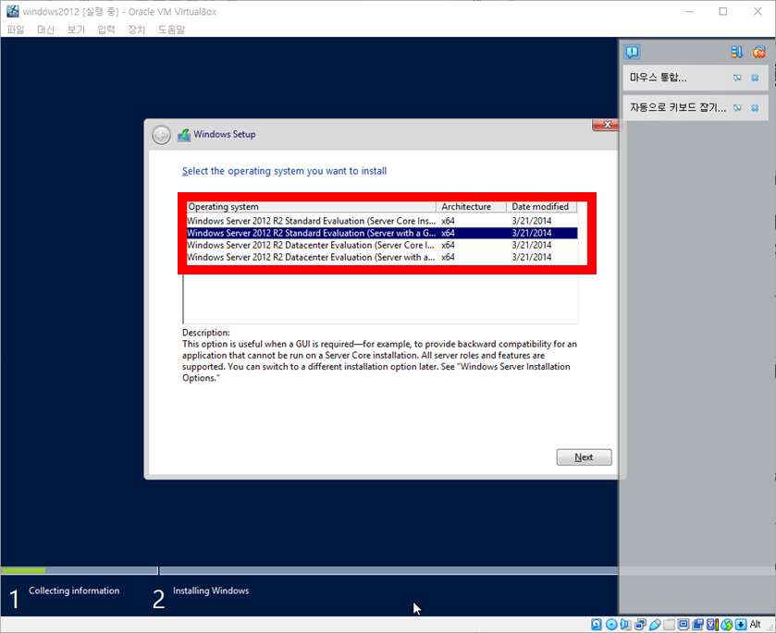776x633 pixels.
Task: Select Standard Evaluation Server with a GUI row
Action: (x=382, y=233)
